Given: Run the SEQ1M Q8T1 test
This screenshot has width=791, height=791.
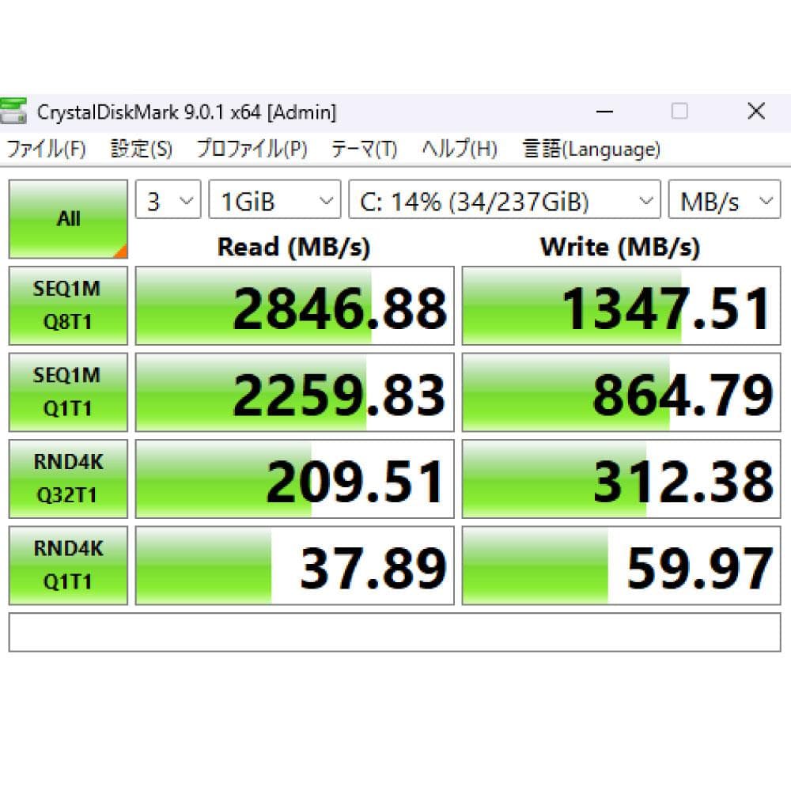Looking at the screenshot, I should [67, 305].
